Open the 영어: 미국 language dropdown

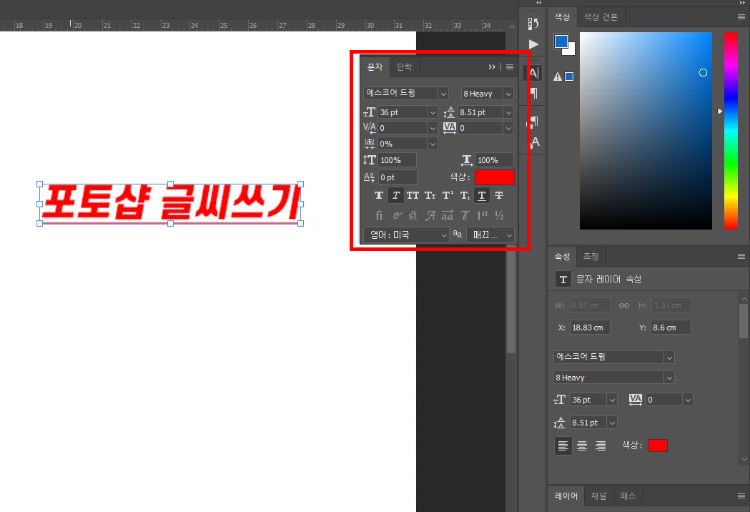(x=406, y=235)
